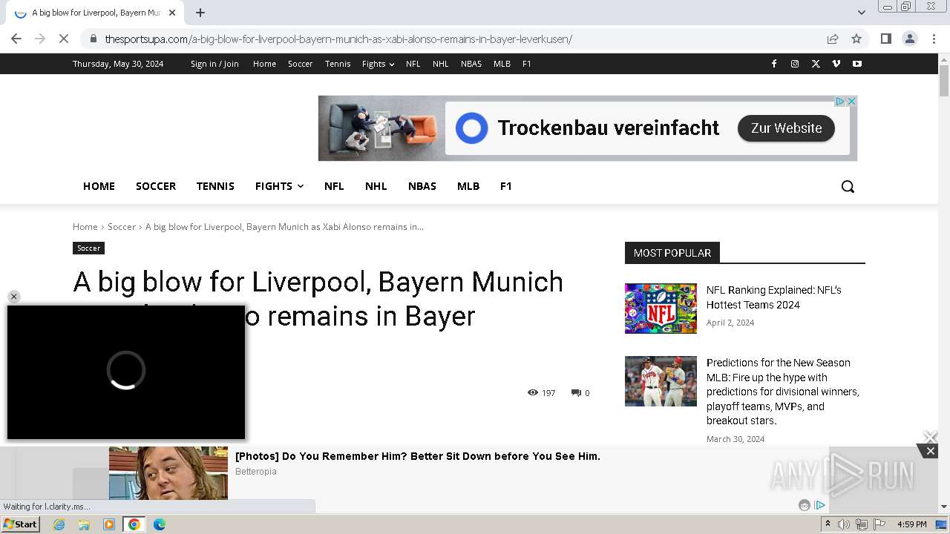This screenshot has width=950, height=534.
Task: Open the baseball players article thumbnail
Action: [661, 381]
